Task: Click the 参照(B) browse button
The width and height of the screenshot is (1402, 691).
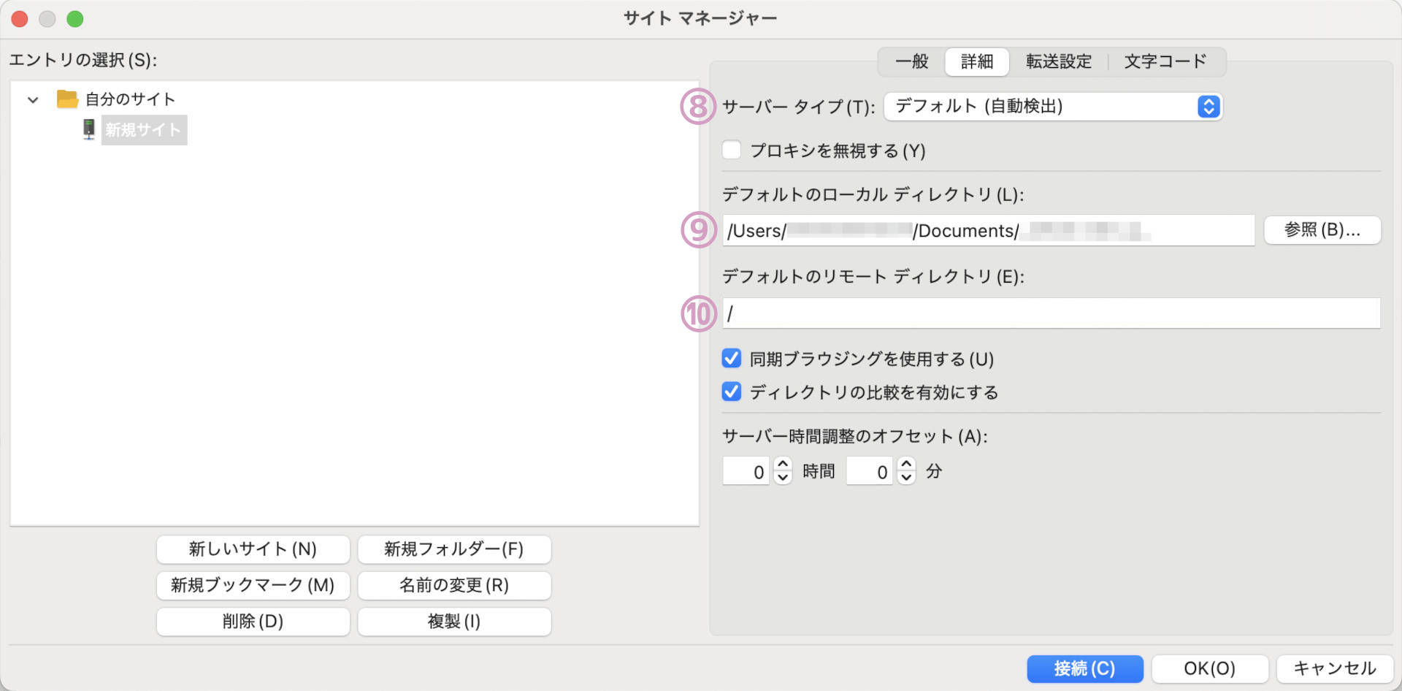Action: [x=1322, y=230]
